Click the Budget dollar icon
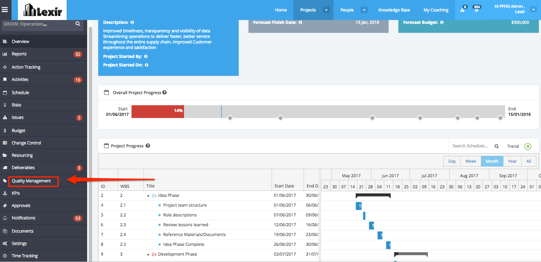541x262 pixels. click(5, 130)
